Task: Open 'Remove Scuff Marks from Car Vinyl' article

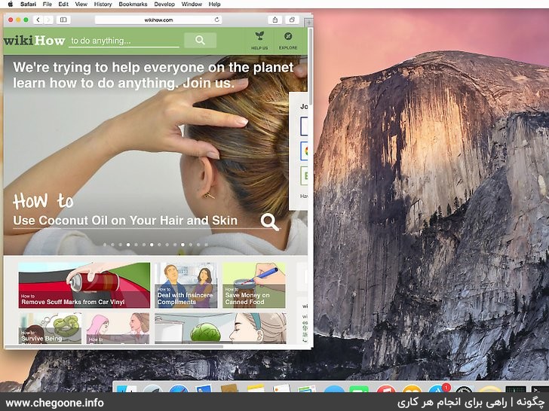Action: (x=84, y=285)
